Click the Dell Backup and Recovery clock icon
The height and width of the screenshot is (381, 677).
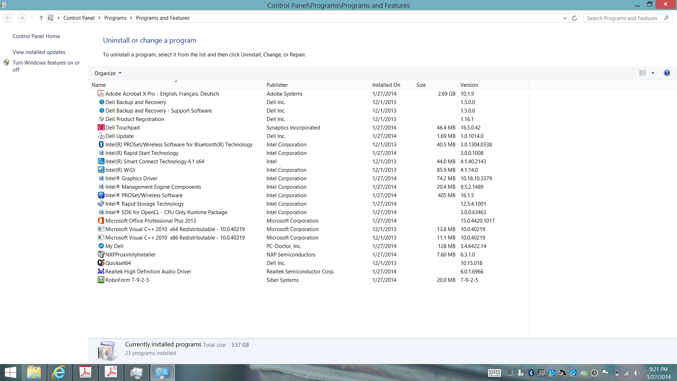(101, 102)
